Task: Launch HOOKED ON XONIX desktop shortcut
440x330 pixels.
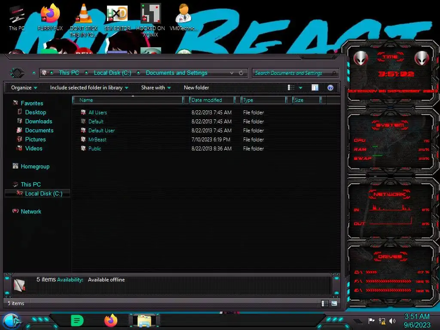Action: (150, 20)
